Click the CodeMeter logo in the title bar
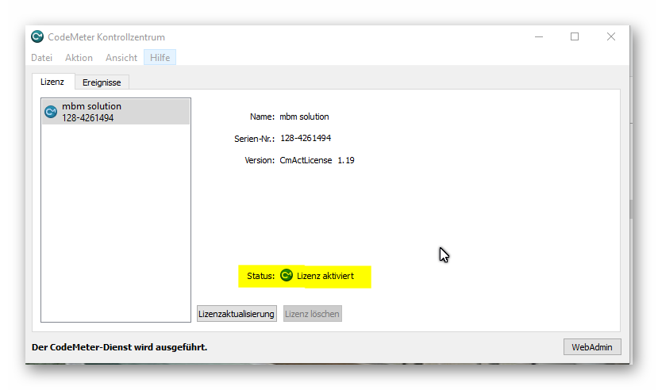The width and height of the screenshot is (658, 390). click(x=37, y=36)
